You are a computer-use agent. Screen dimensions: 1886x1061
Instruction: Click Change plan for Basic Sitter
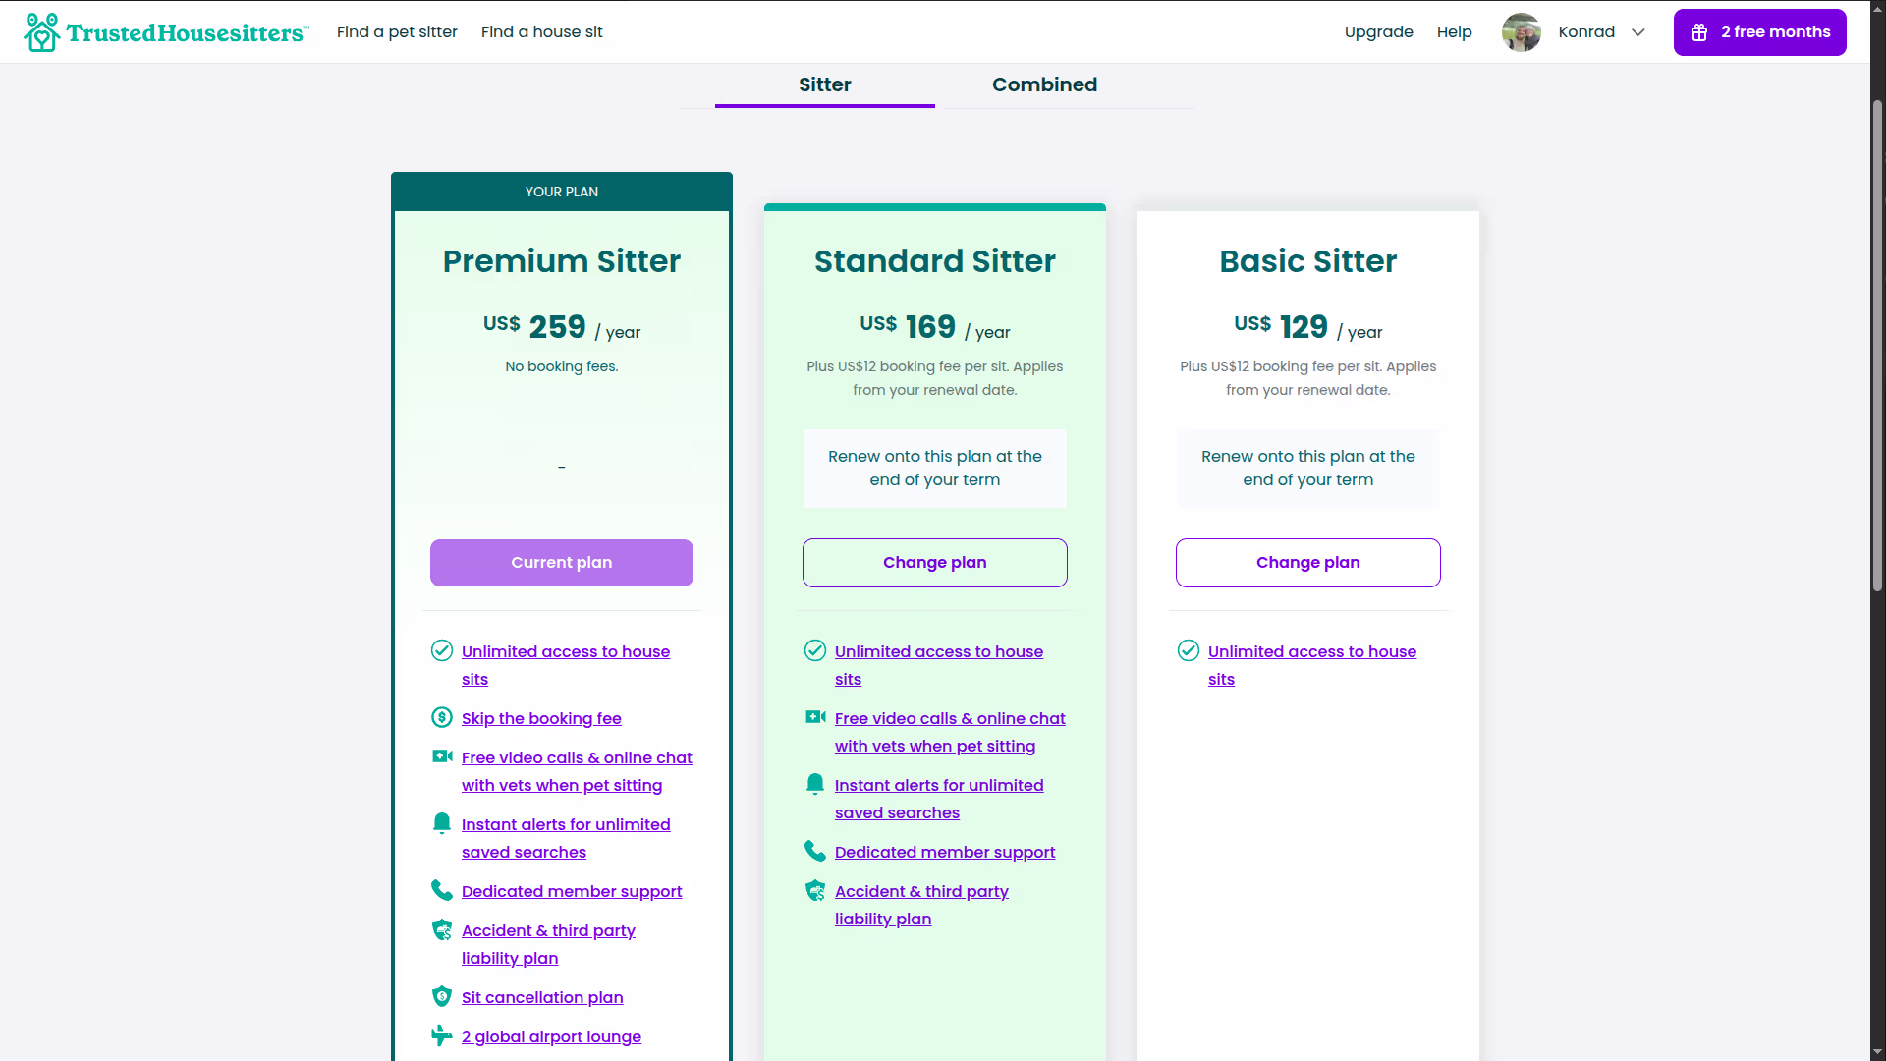[x=1307, y=562]
